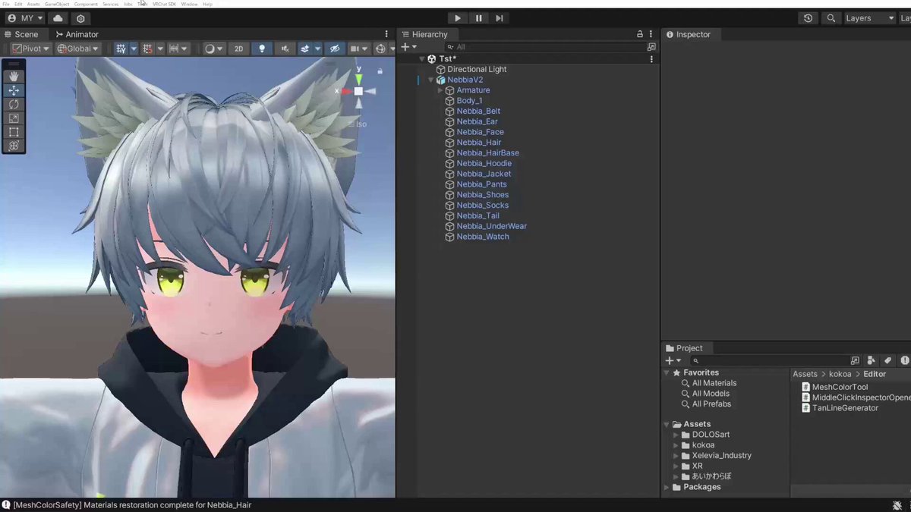Switch to the Animator tab
This screenshot has height=512, width=911.
coord(77,34)
